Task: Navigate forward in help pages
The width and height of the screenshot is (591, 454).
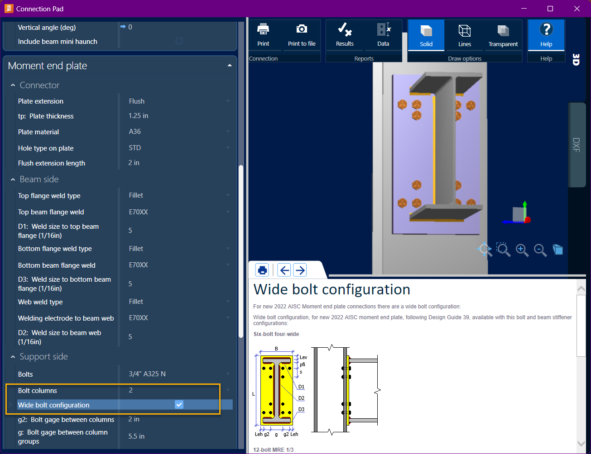Action: click(299, 270)
